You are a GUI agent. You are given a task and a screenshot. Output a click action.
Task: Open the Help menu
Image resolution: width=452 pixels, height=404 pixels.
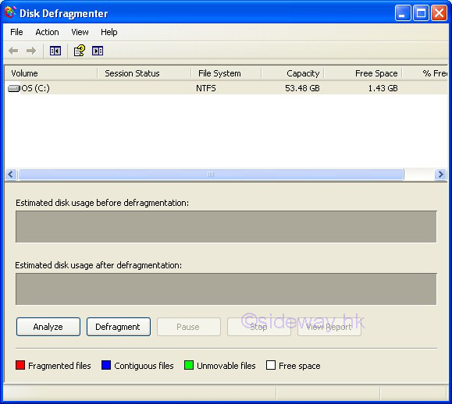[109, 32]
